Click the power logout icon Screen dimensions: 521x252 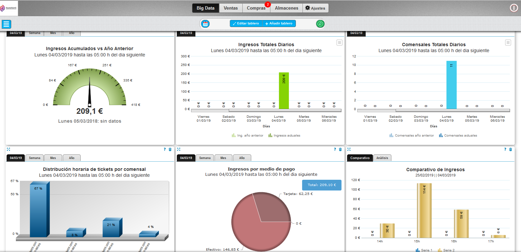point(514,8)
